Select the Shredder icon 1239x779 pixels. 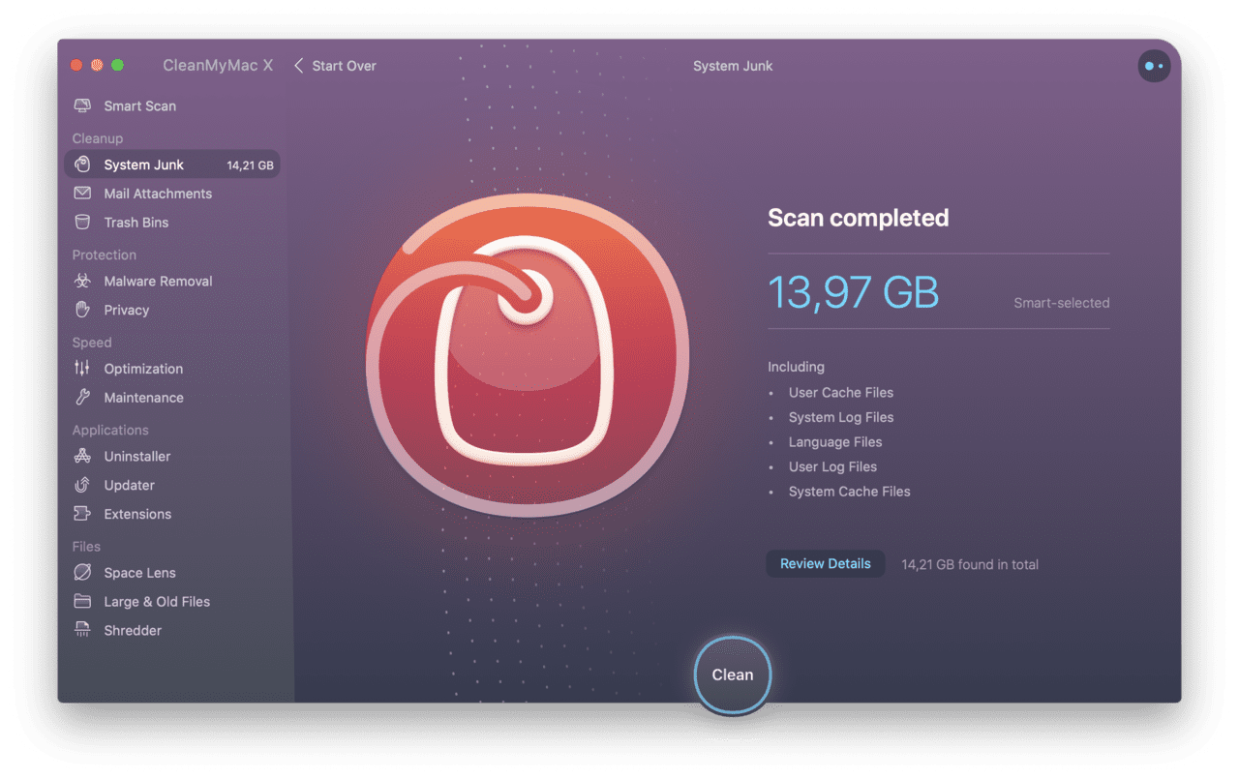82,630
